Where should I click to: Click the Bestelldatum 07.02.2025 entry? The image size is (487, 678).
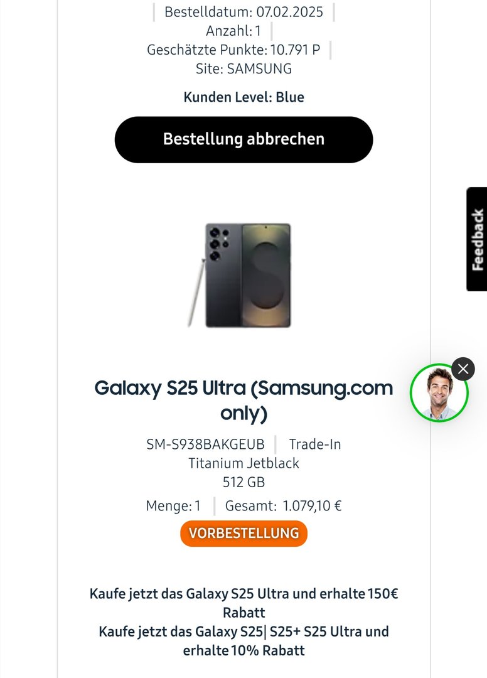243,12
